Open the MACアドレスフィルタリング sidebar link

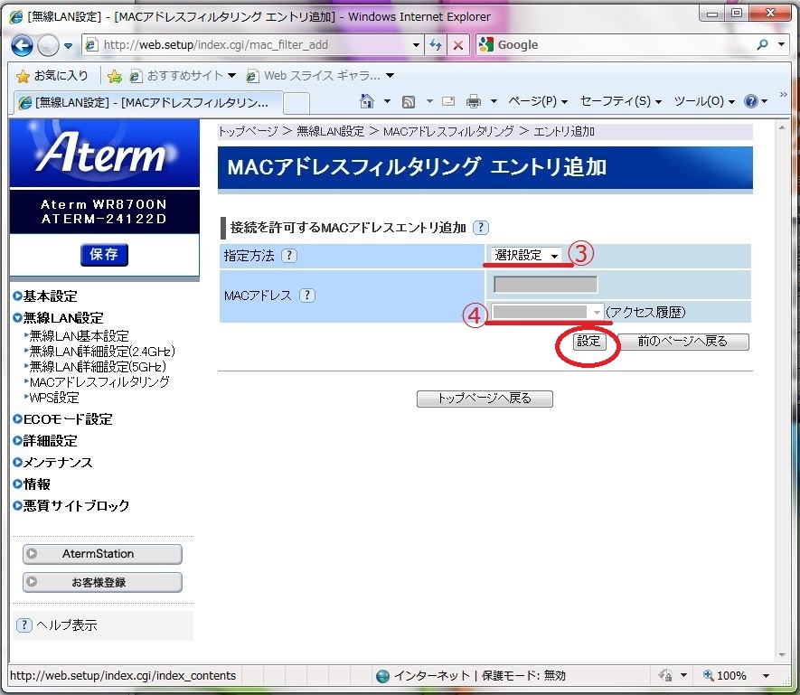click(x=99, y=382)
